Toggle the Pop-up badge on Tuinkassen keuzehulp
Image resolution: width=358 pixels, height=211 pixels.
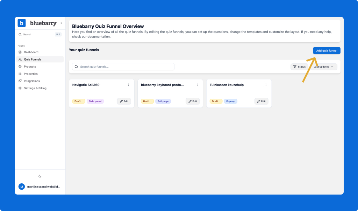(230, 101)
